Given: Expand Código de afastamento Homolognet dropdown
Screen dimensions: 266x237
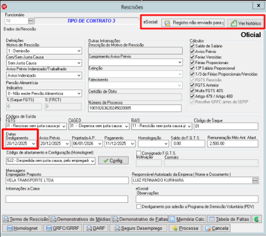Looking at the screenshot, I should [x=51, y=161].
